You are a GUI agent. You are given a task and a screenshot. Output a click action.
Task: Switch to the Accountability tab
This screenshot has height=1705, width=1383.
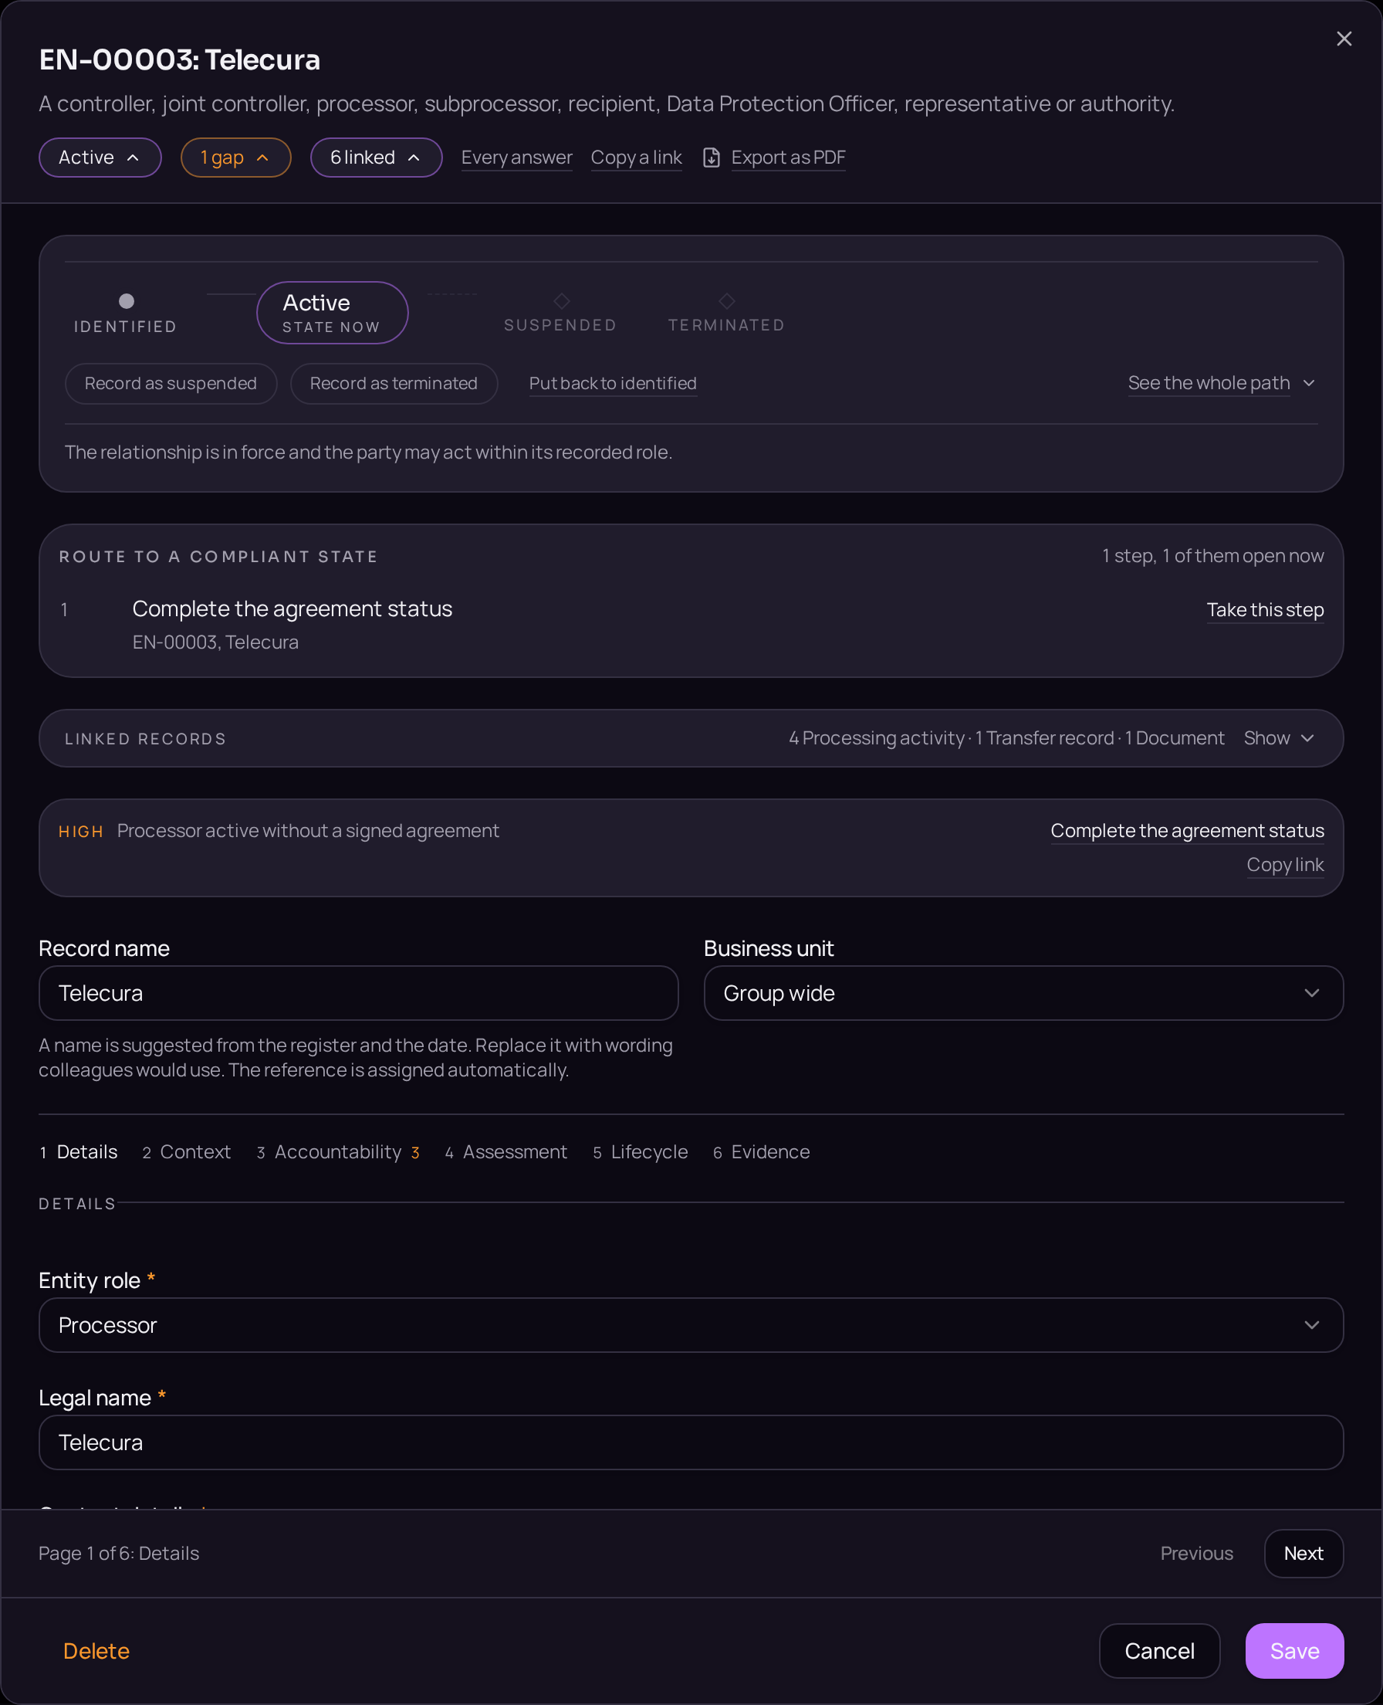338,1152
